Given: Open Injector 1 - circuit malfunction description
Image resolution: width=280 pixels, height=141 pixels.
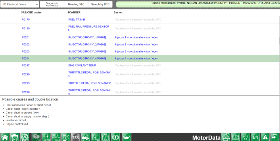Looking at the screenshot, I should pos(137,38).
